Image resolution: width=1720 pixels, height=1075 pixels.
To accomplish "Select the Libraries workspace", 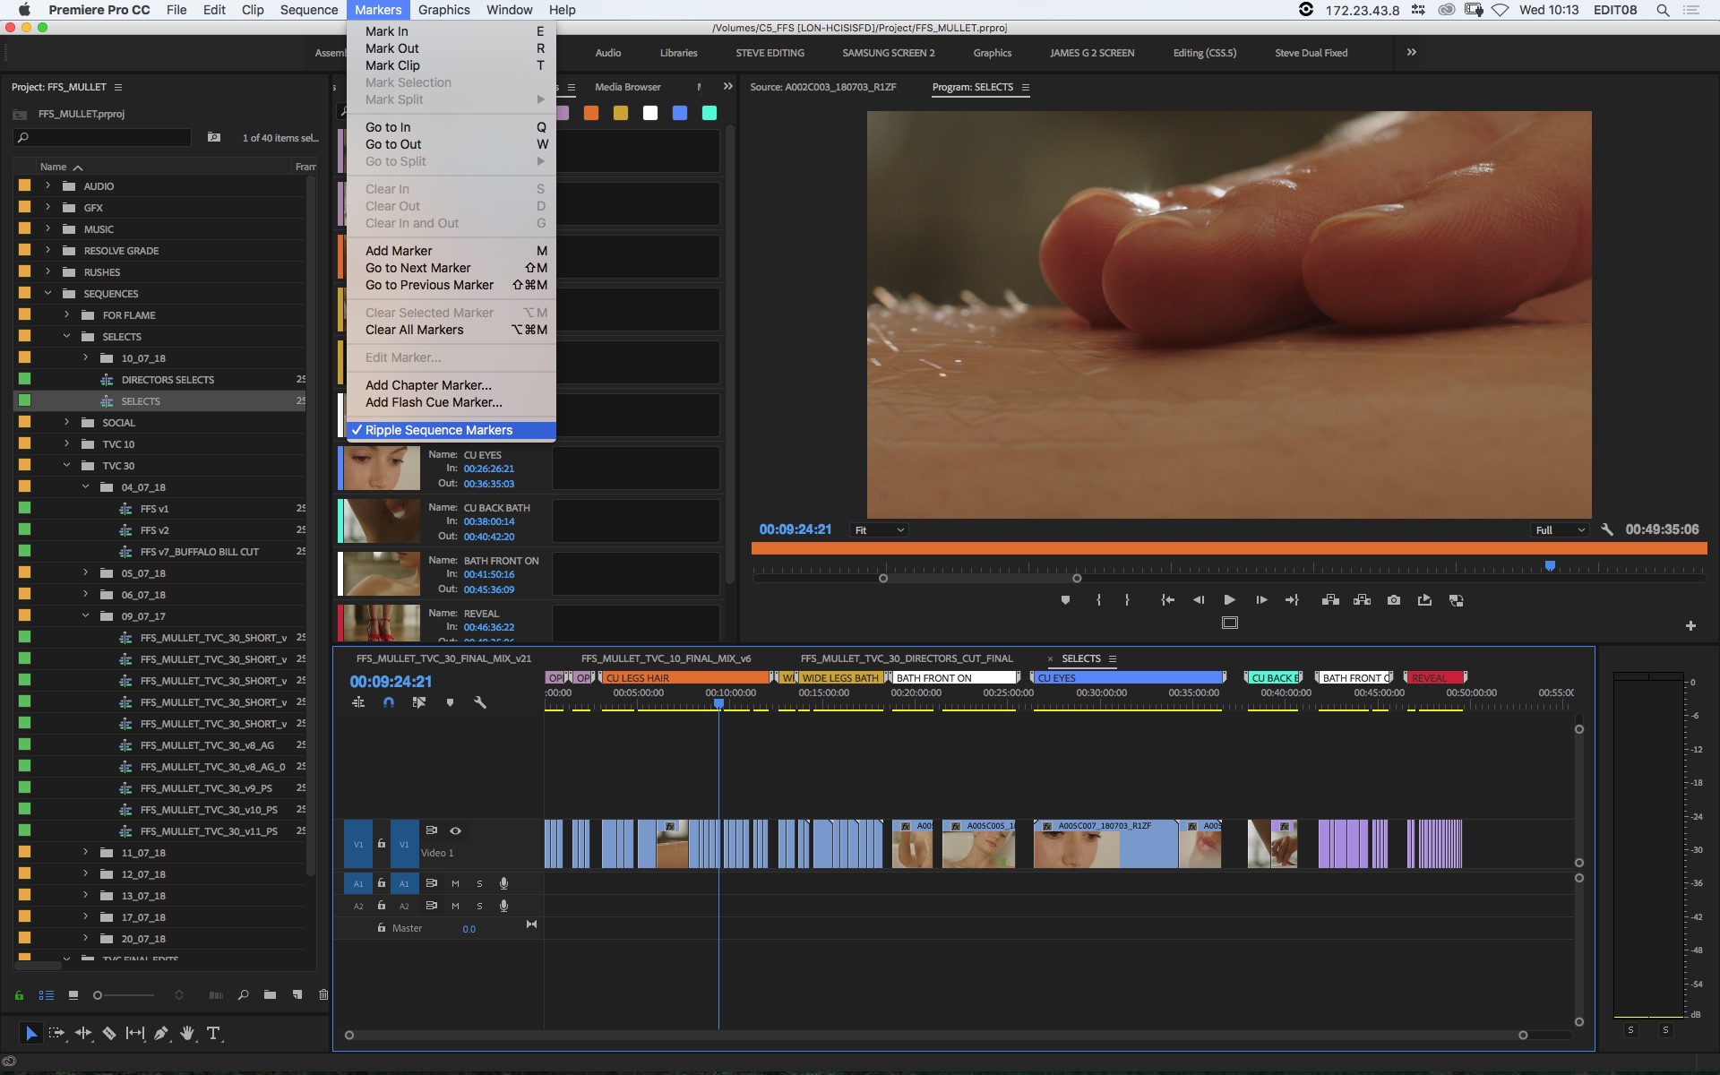I will 678,53.
